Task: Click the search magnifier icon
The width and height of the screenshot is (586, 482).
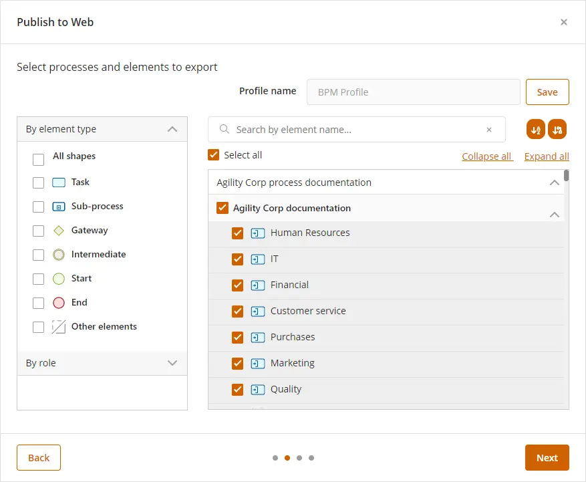Action: point(225,130)
